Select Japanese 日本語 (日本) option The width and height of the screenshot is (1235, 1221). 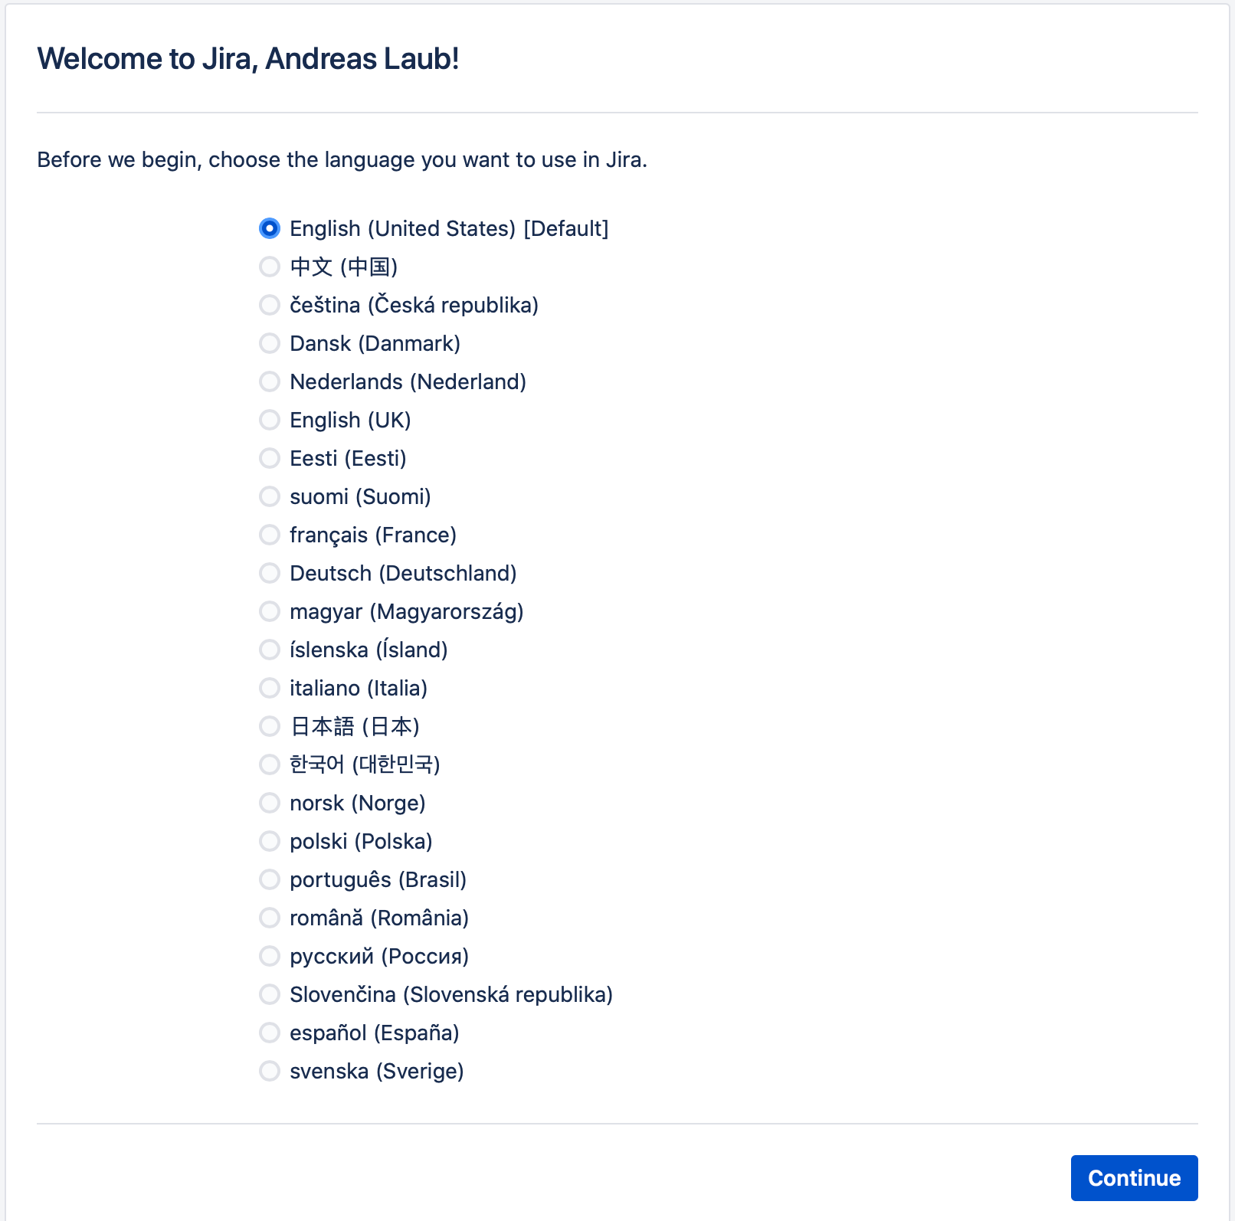270,726
